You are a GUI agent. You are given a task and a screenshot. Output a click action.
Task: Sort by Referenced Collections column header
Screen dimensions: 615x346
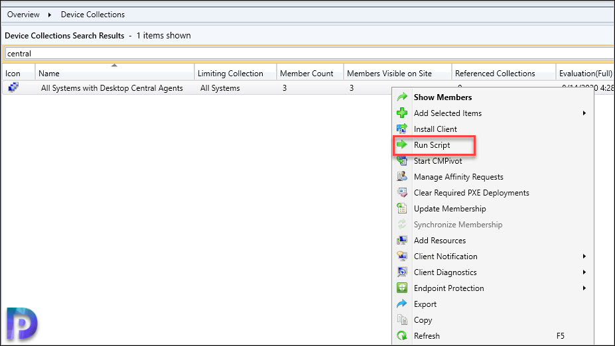[x=504, y=74]
